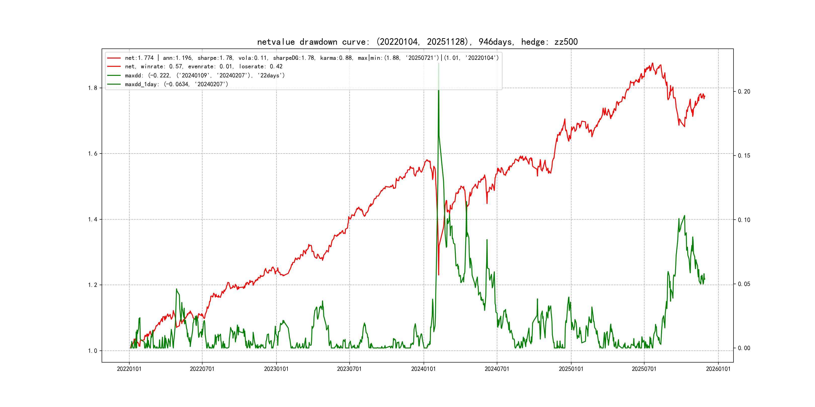Screen dimensions: 815x407
Task: Click the 1.8 left y-axis tick label
Action: tap(92, 88)
